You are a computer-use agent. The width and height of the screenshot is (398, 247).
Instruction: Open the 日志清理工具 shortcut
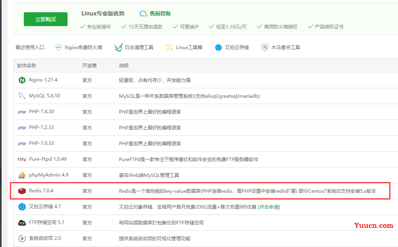[x=139, y=47]
